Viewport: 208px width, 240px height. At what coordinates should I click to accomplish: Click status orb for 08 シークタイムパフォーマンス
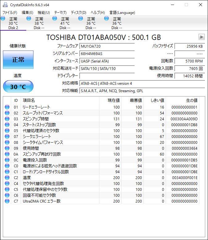click(x=7, y=142)
